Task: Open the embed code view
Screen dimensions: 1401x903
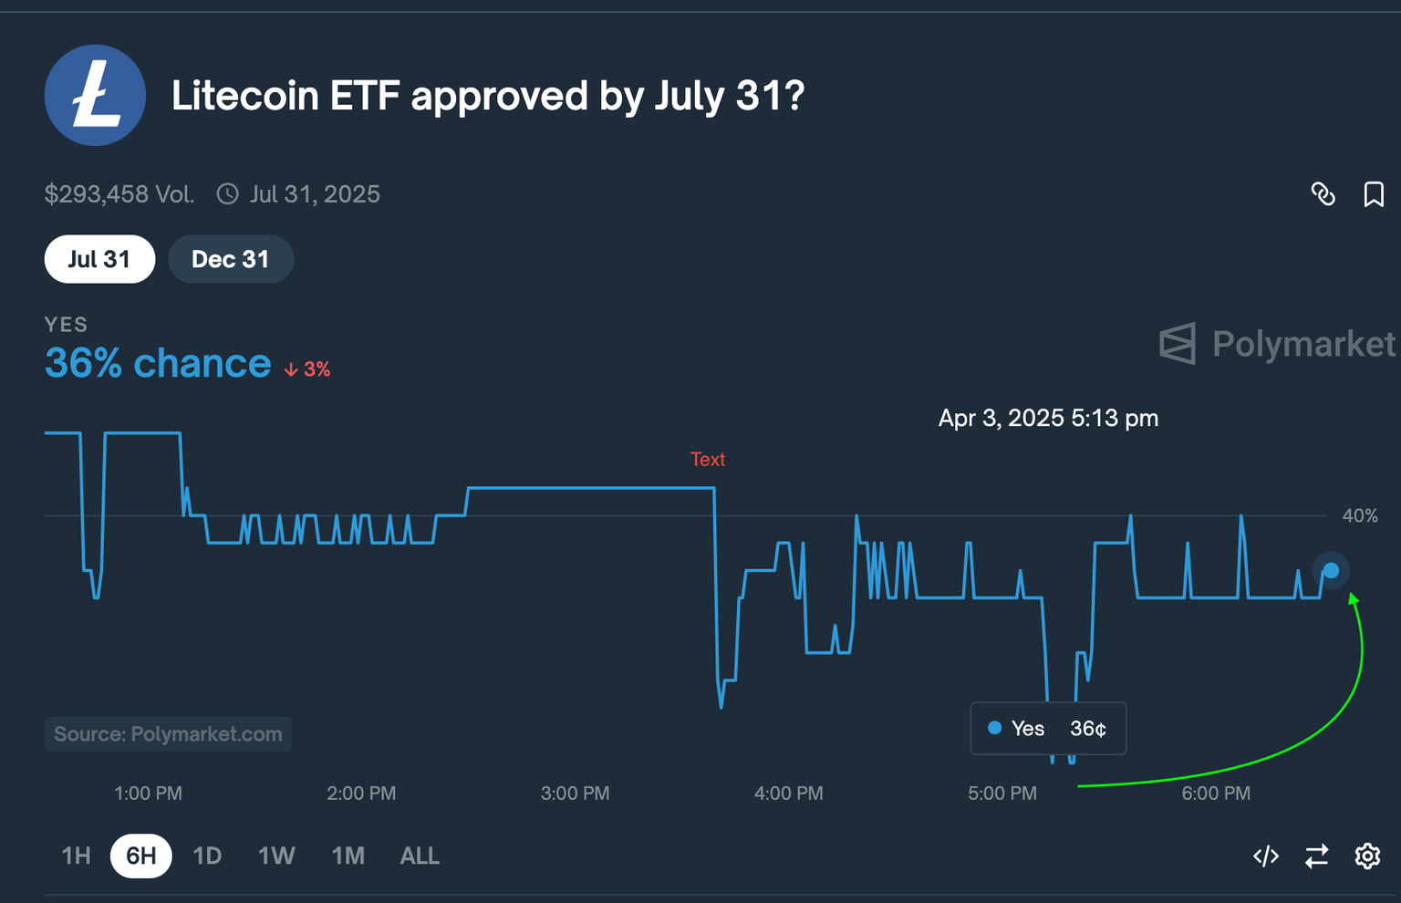Action: tap(1265, 856)
